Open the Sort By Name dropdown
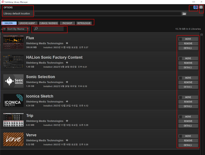Screen dimensions: 205x155 click(18, 29)
